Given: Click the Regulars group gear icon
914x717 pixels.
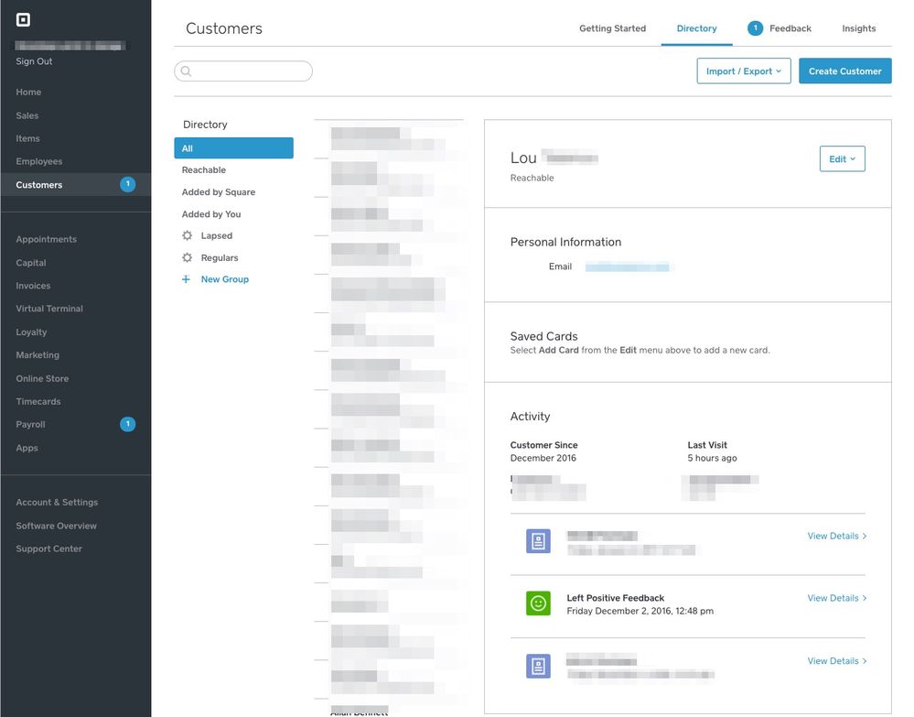Looking at the screenshot, I should [x=188, y=258].
